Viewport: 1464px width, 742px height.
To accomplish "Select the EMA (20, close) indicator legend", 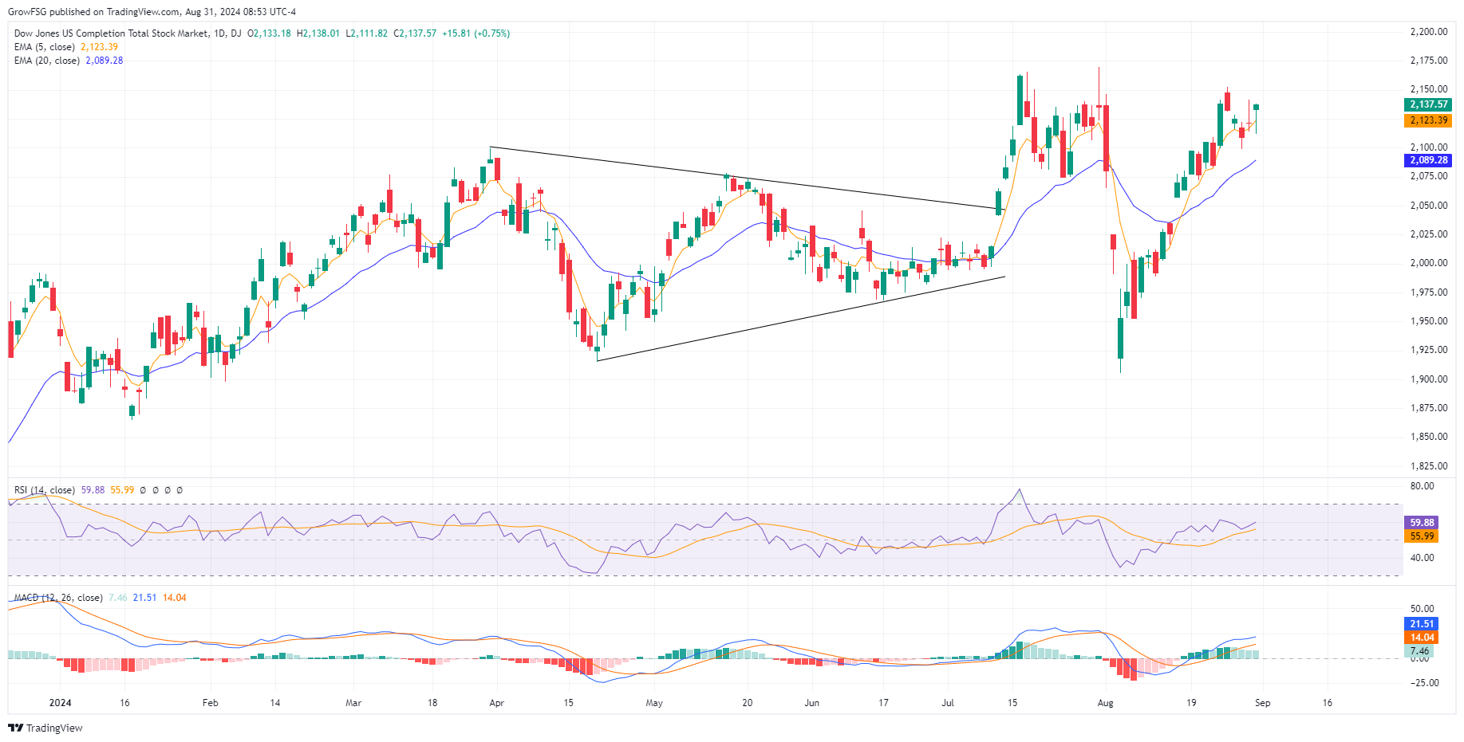I will (x=47, y=61).
